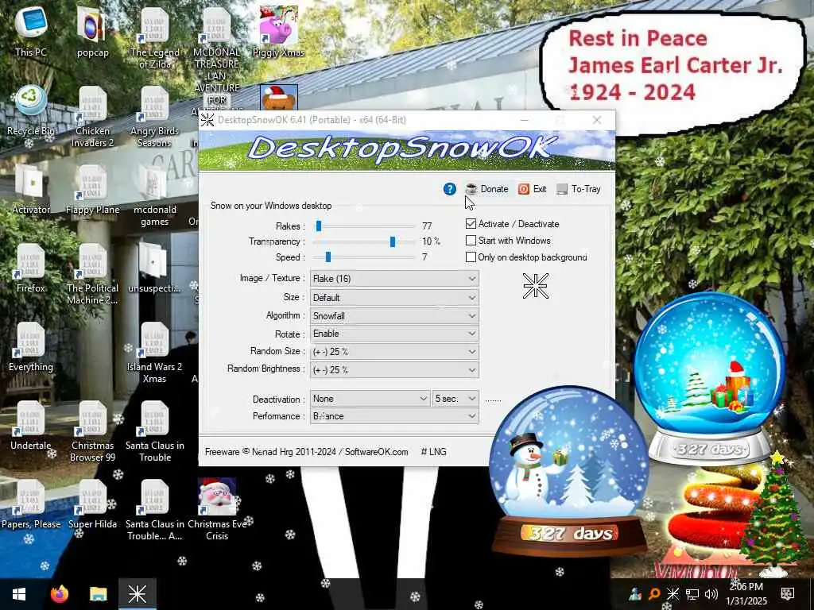Open File Explorer from the taskbar
Image resolution: width=814 pixels, height=610 pixels.
click(98, 594)
